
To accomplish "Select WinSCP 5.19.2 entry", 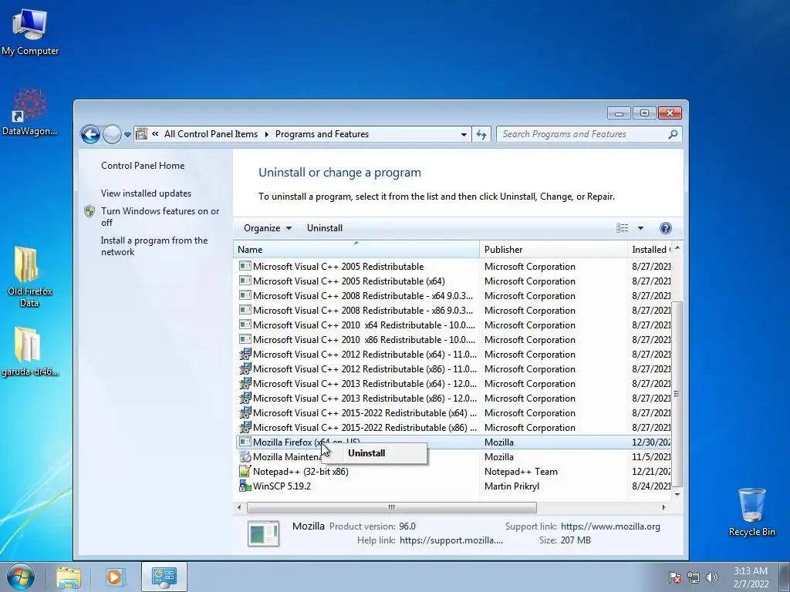I will pos(454,486).
